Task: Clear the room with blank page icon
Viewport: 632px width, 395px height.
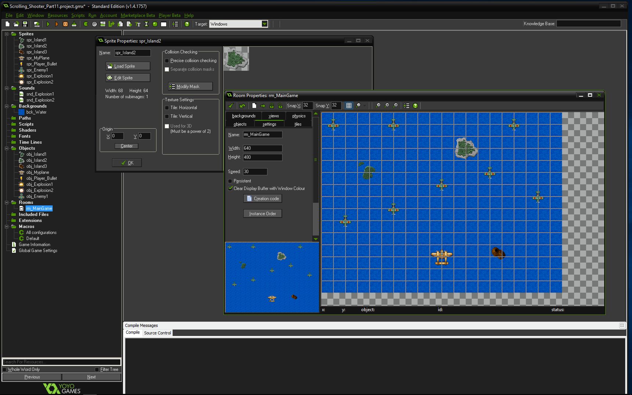Action: [x=254, y=105]
